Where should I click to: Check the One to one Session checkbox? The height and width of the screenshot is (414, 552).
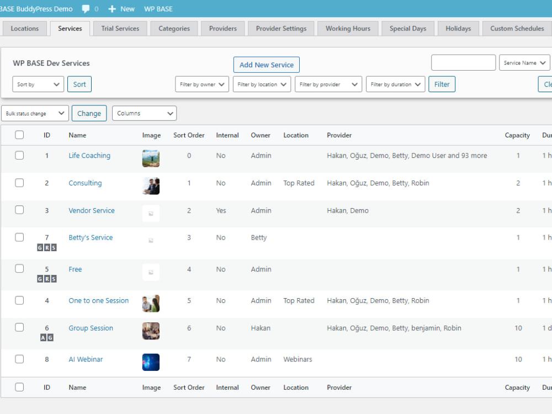(19, 300)
